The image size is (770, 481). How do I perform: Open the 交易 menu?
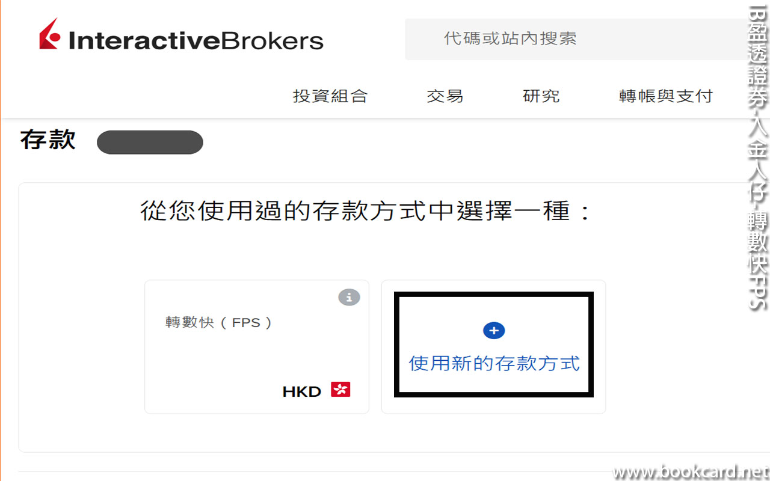[445, 96]
